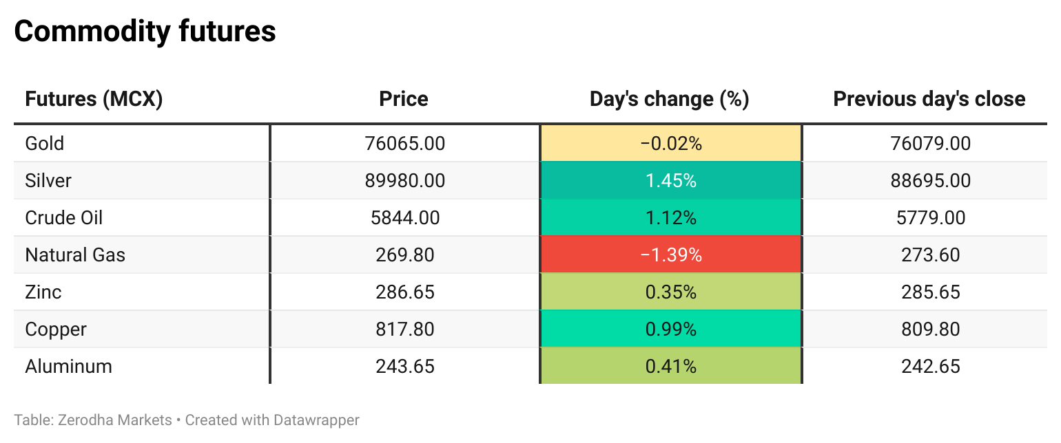Select the Gold row label
This screenshot has width=1061, height=443.
pyautogui.click(x=45, y=144)
